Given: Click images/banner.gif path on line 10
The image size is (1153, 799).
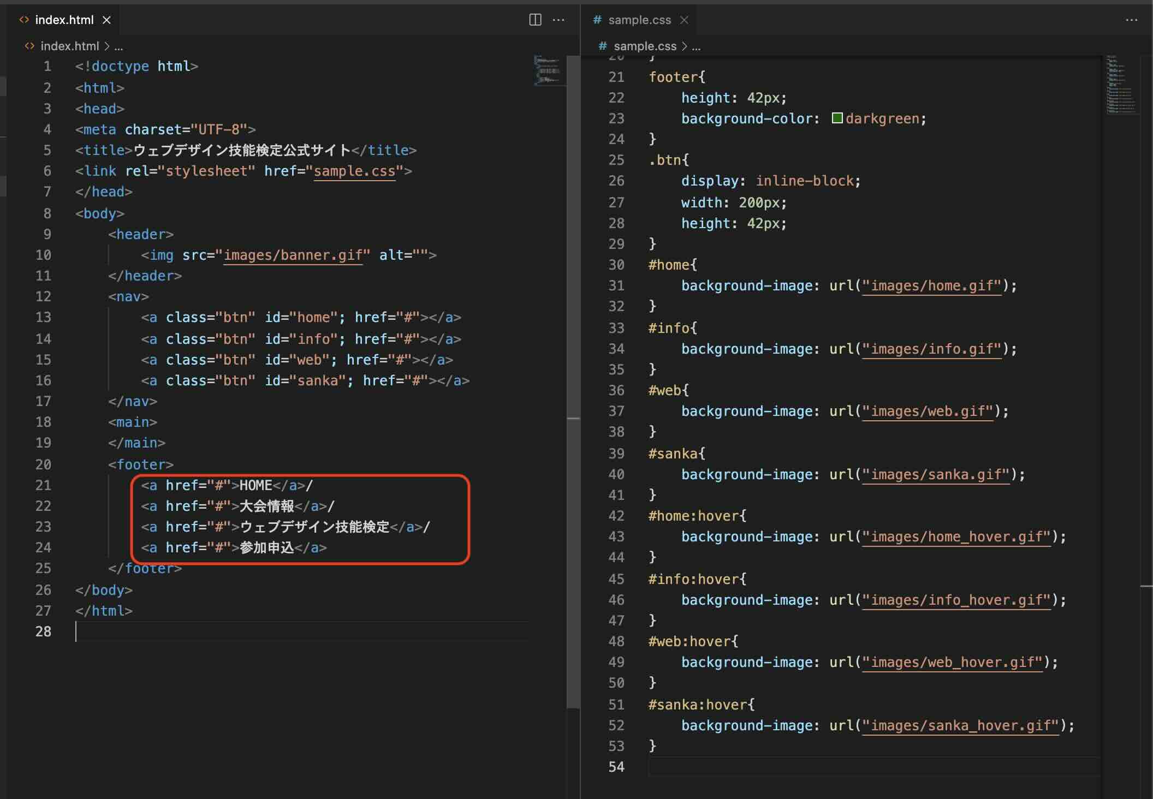Looking at the screenshot, I should [293, 255].
